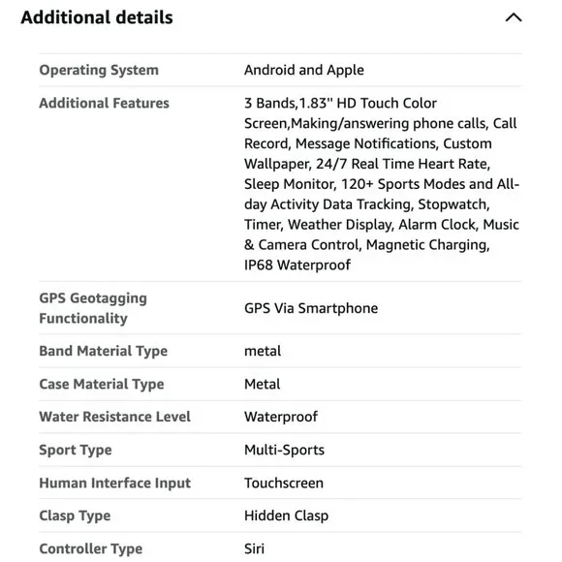The width and height of the screenshot is (562, 562).
Task: Click the Additional Features label
Action: [104, 104]
